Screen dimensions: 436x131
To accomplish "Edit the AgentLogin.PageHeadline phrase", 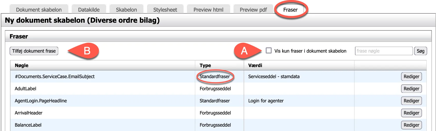I will (x=411, y=101).
